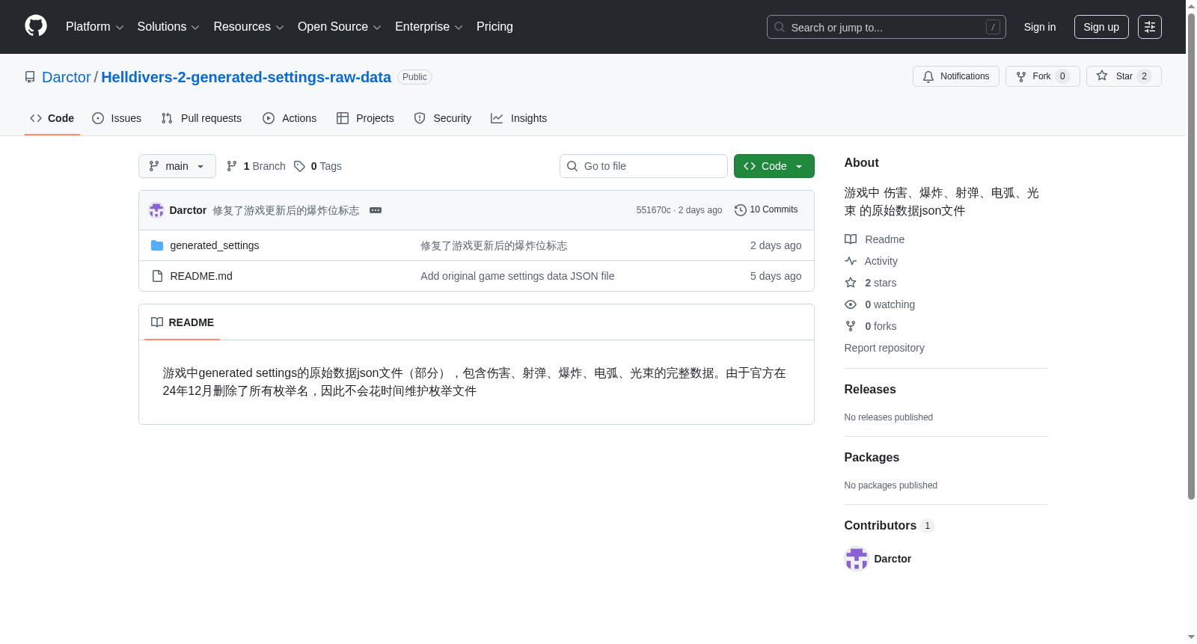Open the Security tab
This screenshot has width=1197, height=644.
pyautogui.click(x=443, y=118)
